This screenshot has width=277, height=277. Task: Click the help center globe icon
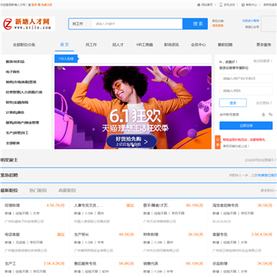[x=243, y=5]
